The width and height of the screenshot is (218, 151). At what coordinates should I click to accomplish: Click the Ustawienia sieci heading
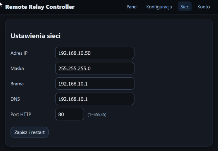pos(36,36)
